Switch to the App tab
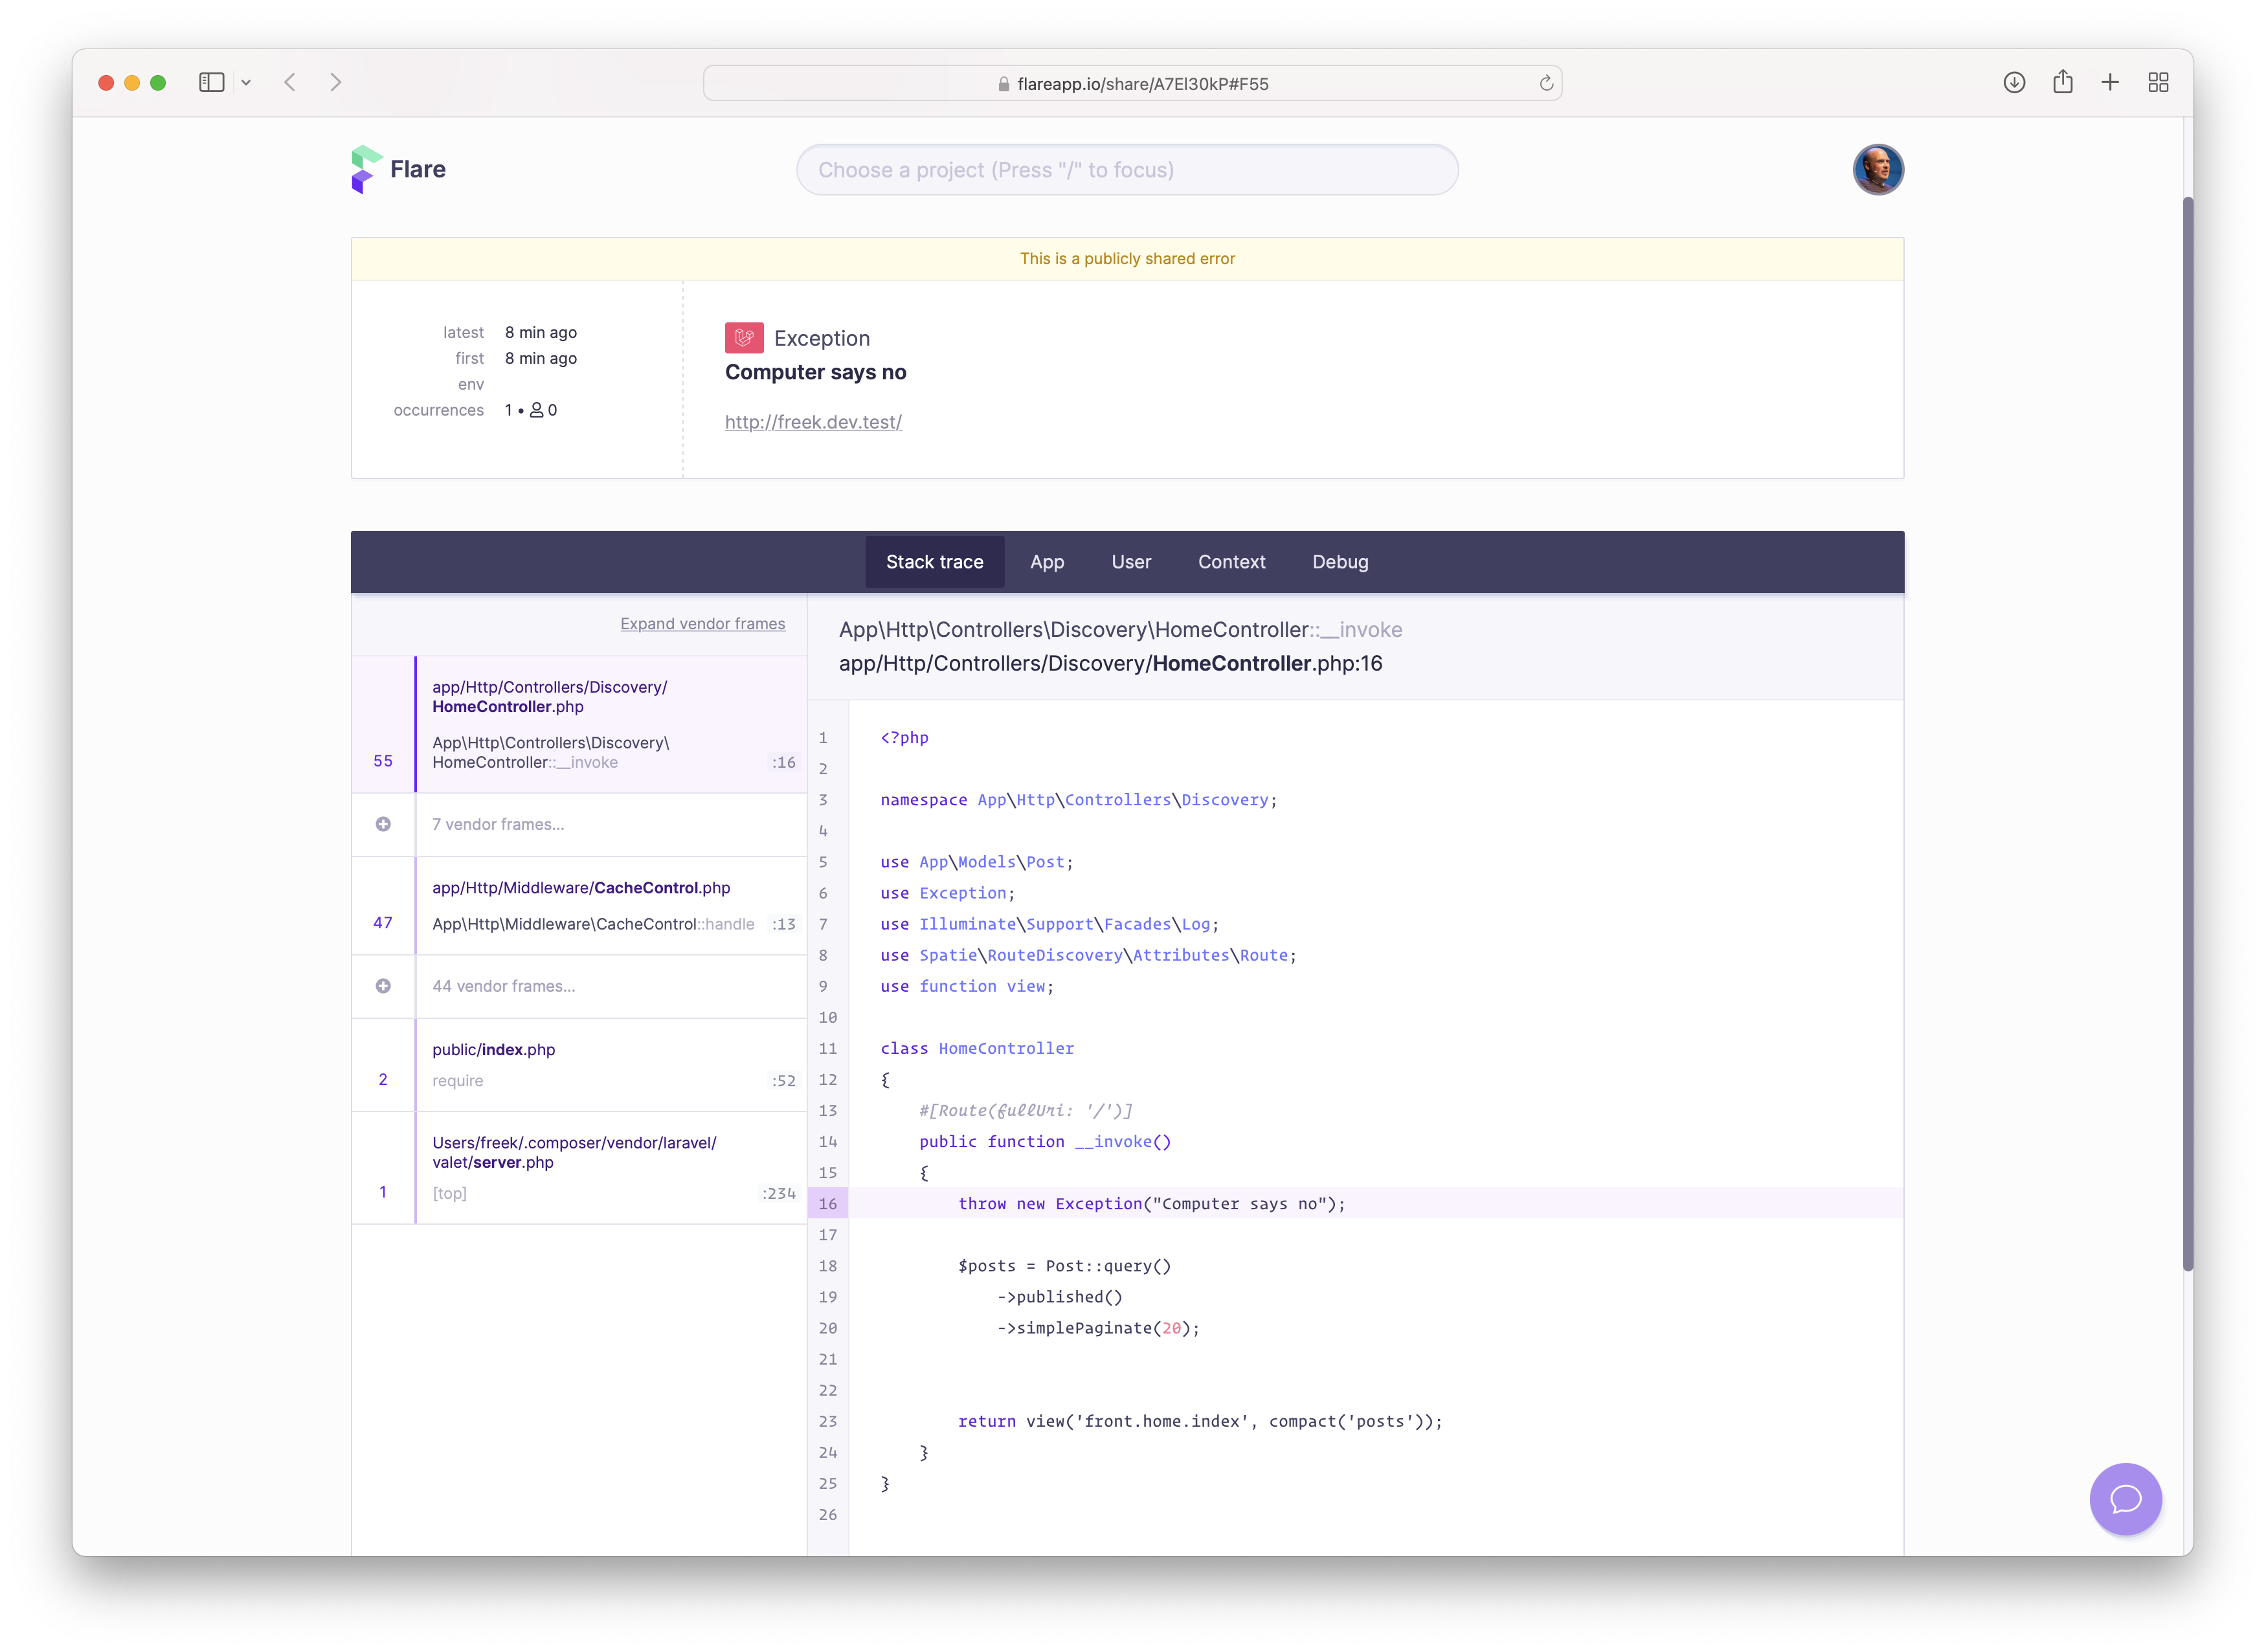Screen dimensions: 2266x1652 (x=1047, y=562)
